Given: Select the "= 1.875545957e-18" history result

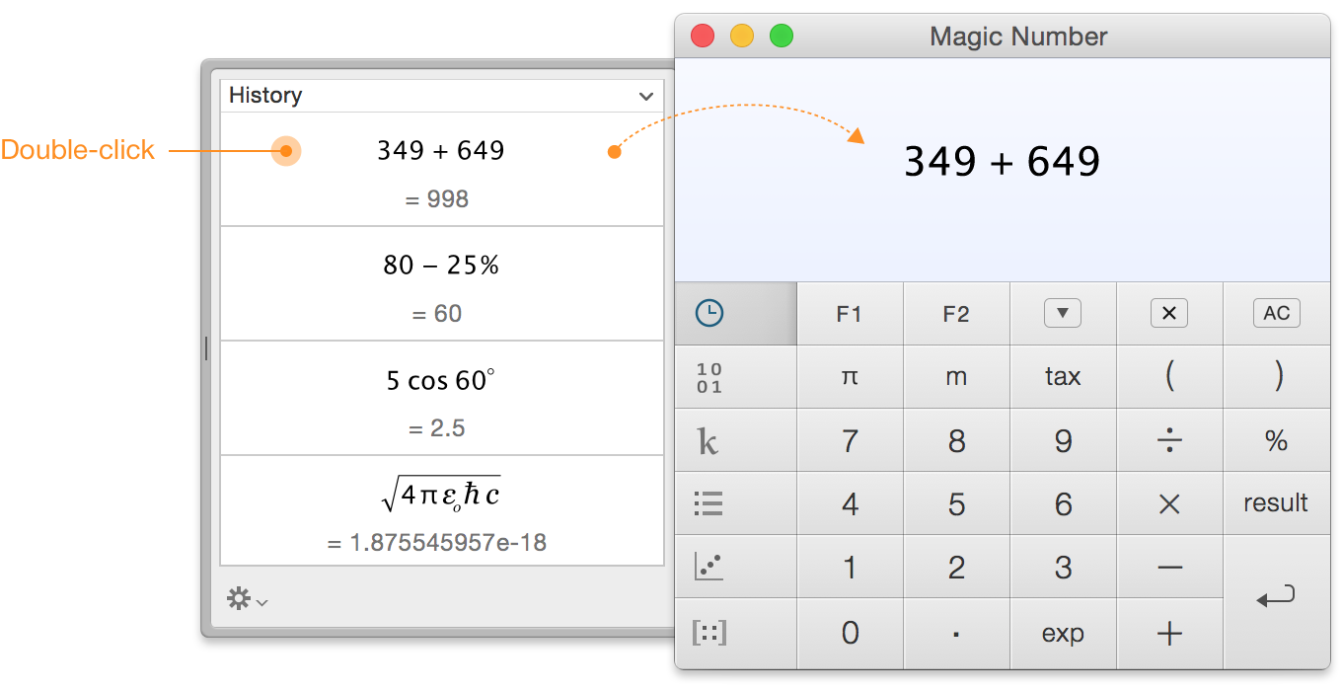Looking at the screenshot, I should pyautogui.click(x=437, y=543).
